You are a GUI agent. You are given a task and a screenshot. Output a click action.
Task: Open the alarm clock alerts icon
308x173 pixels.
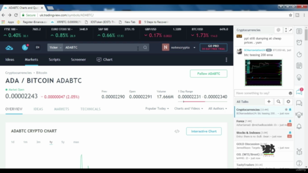click(x=299, y=42)
